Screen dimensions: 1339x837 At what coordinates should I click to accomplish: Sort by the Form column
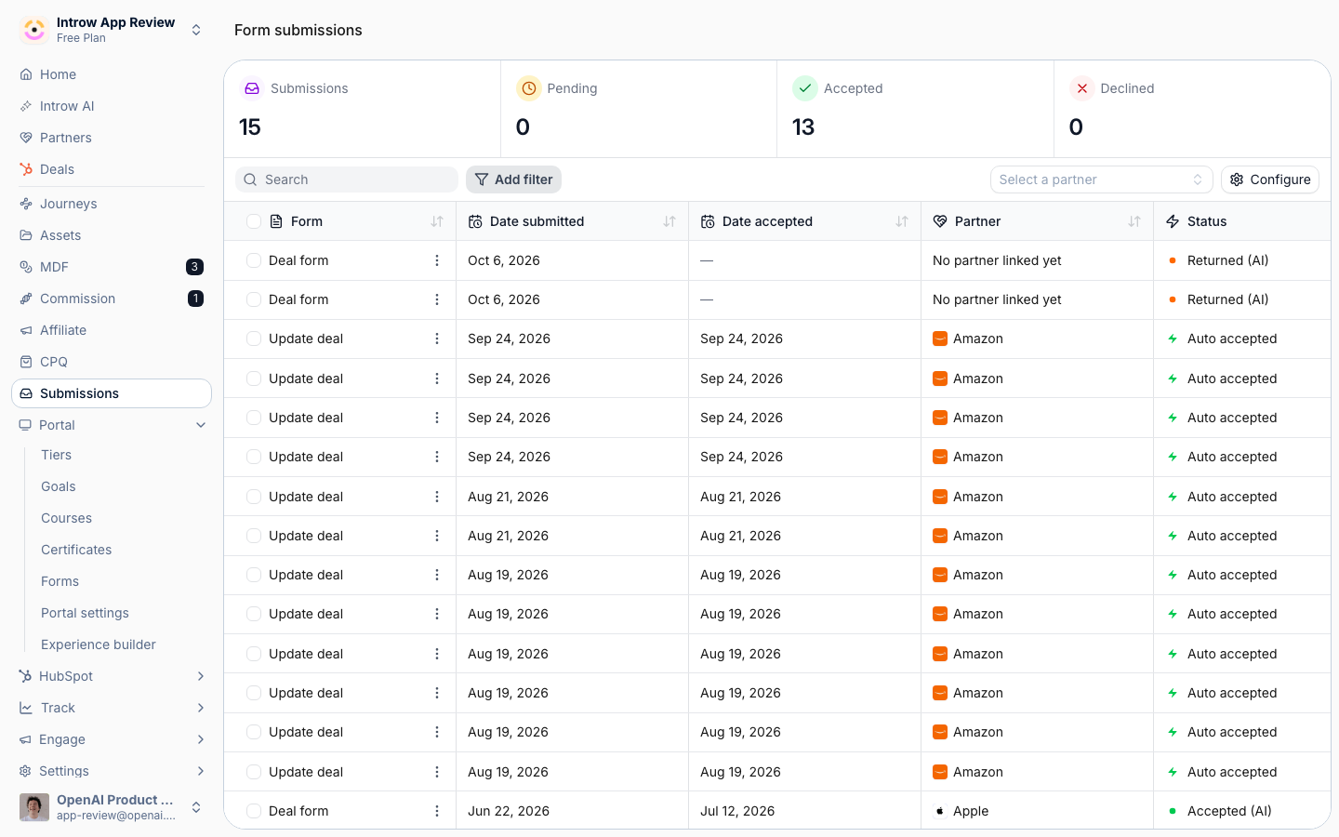click(x=437, y=221)
